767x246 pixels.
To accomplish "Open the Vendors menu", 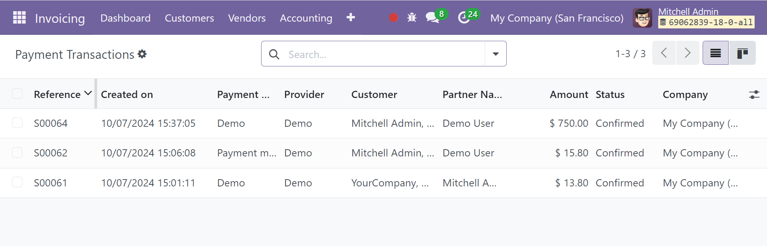I will [x=247, y=18].
